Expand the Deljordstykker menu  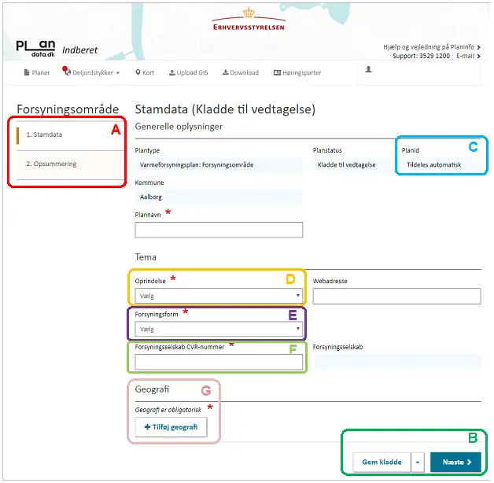91,72
